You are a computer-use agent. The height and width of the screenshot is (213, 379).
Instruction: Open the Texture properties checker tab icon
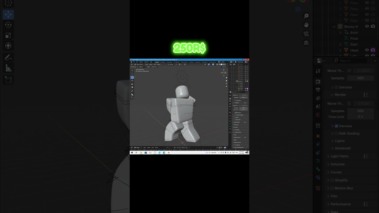click(x=230, y=132)
